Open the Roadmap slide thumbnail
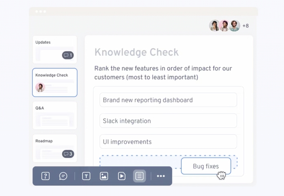The width and height of the screenshot is (284, 196). coord(55,148)
